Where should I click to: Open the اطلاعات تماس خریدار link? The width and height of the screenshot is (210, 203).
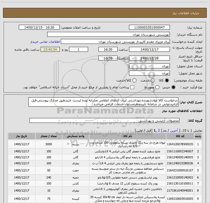coord(45,42)
